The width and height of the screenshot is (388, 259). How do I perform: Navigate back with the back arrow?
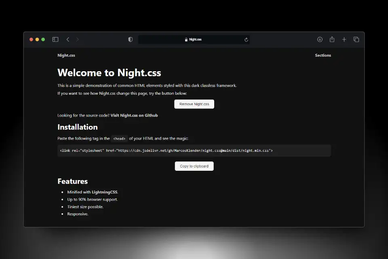68,39
